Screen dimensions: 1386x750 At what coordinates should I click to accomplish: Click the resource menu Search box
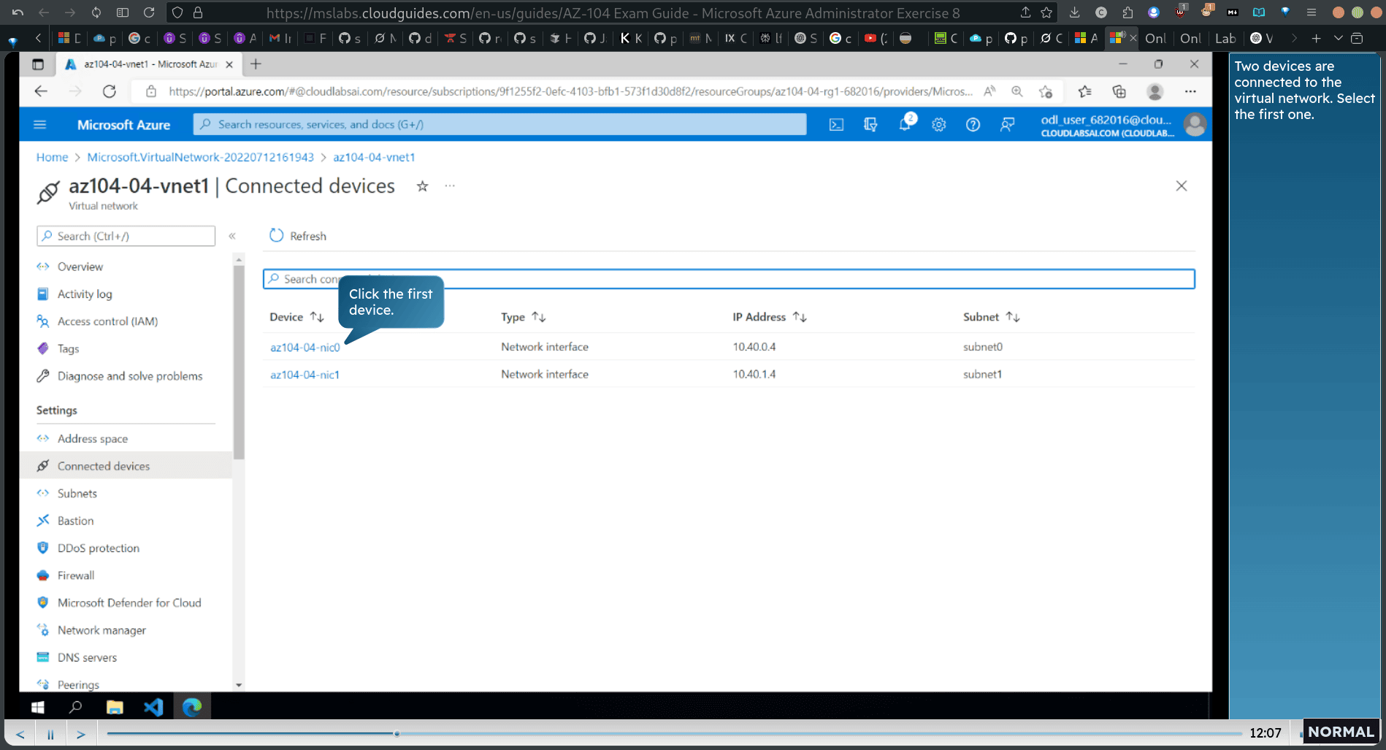click(126, 236)
